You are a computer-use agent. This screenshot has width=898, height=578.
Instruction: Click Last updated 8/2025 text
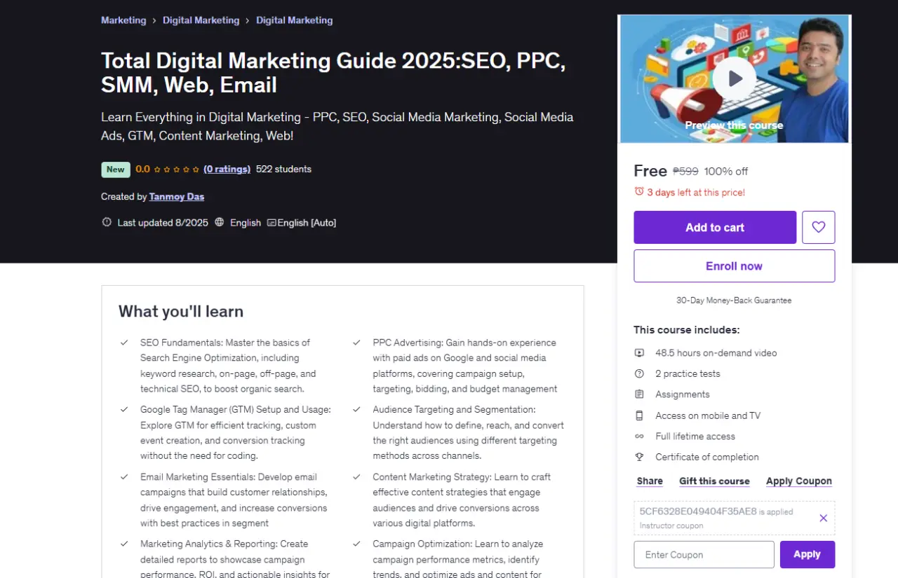[163, 223]
